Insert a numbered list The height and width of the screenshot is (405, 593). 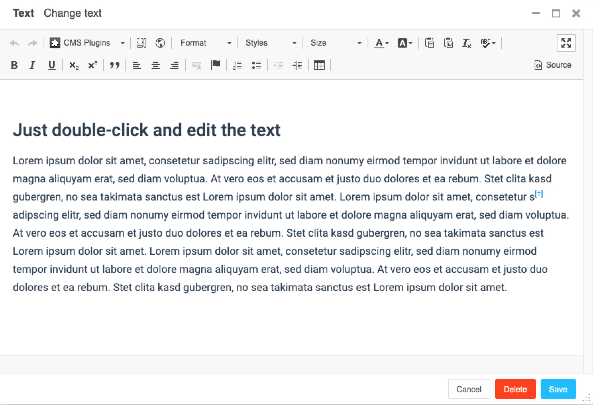click(237, 65)
